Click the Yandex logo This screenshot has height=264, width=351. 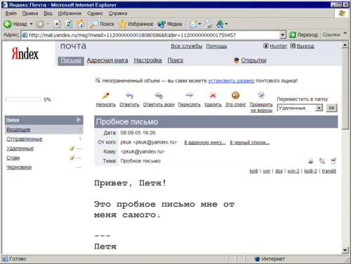[25, 54]
